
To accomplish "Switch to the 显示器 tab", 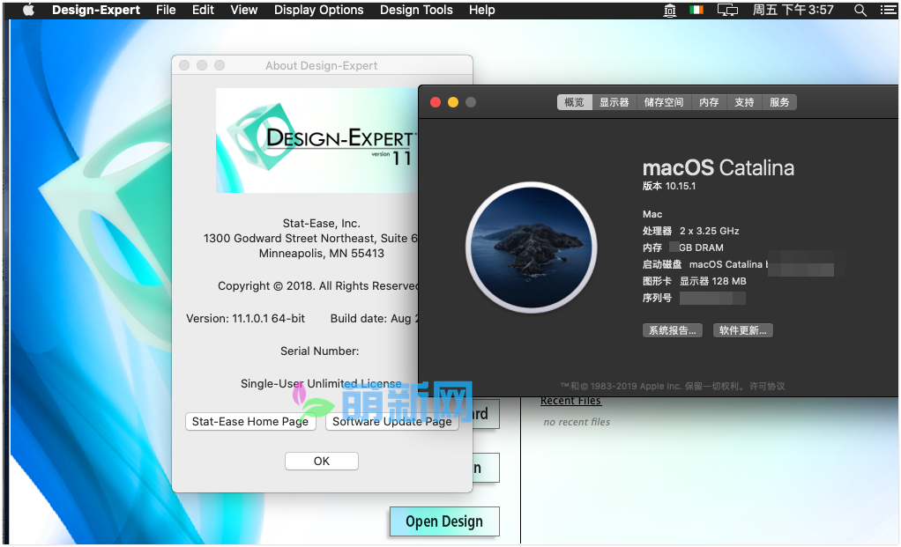I will [x=614, y=101].
